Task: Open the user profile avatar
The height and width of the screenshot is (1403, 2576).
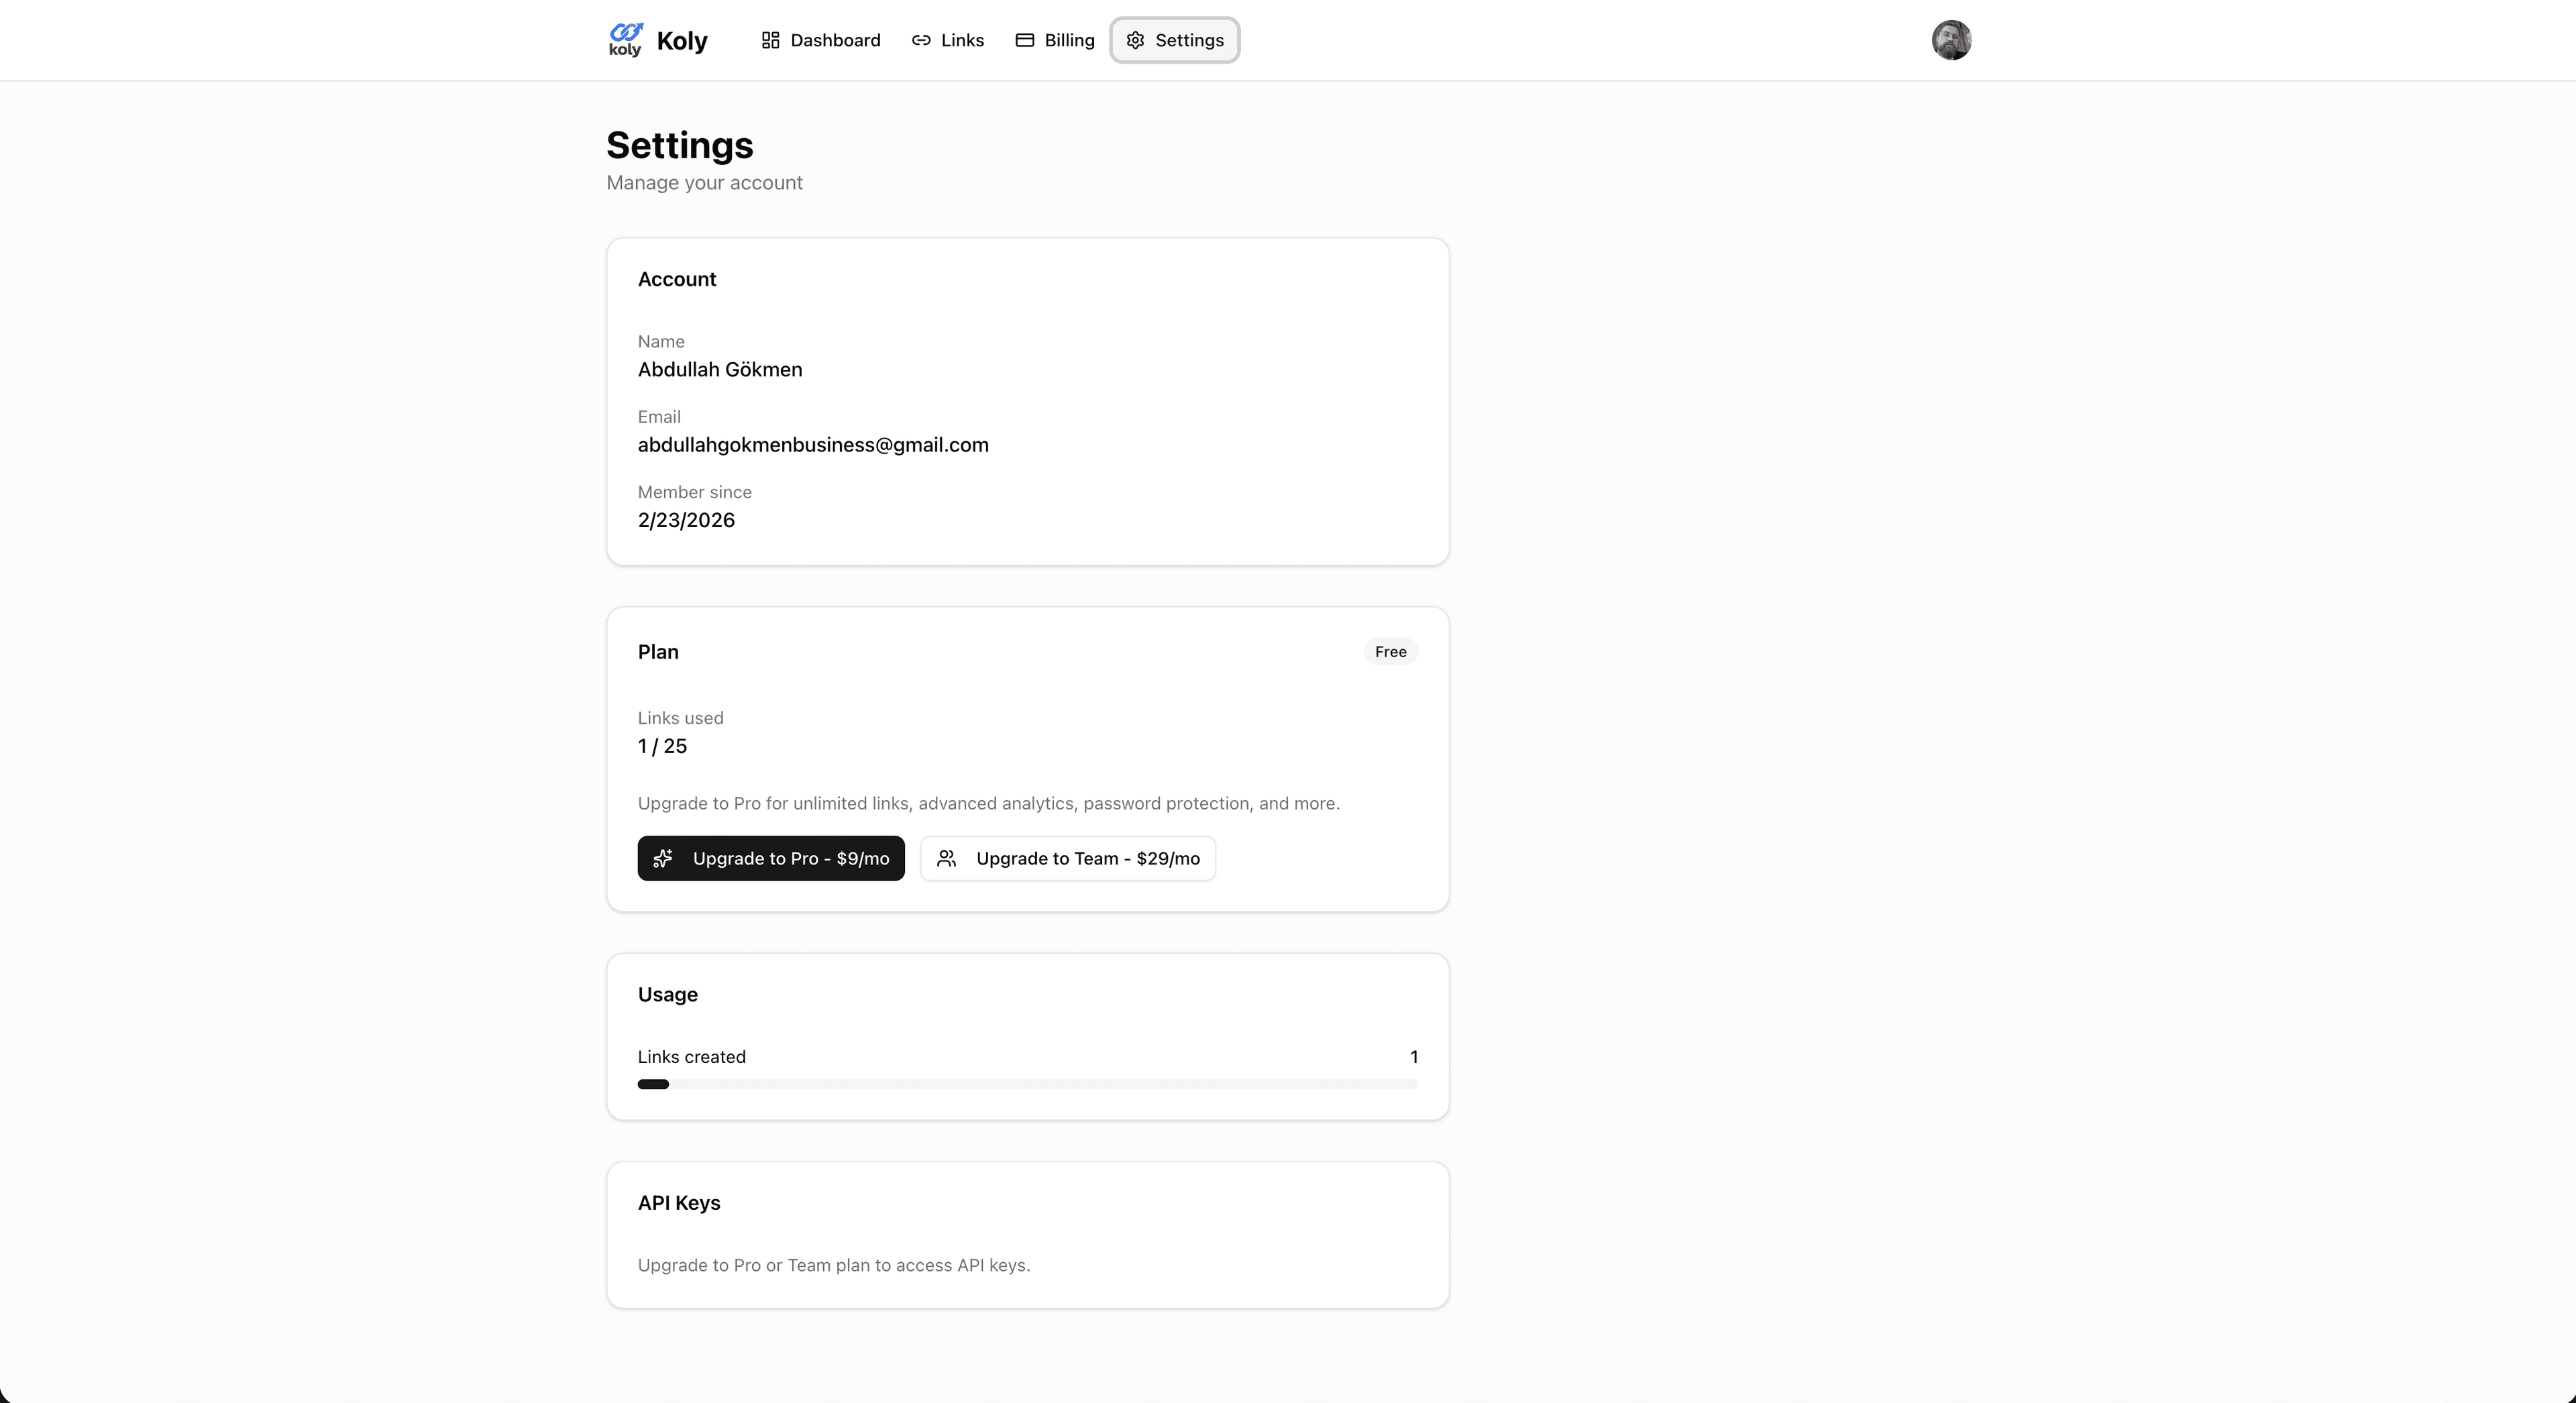Action: click(1950, 40)
